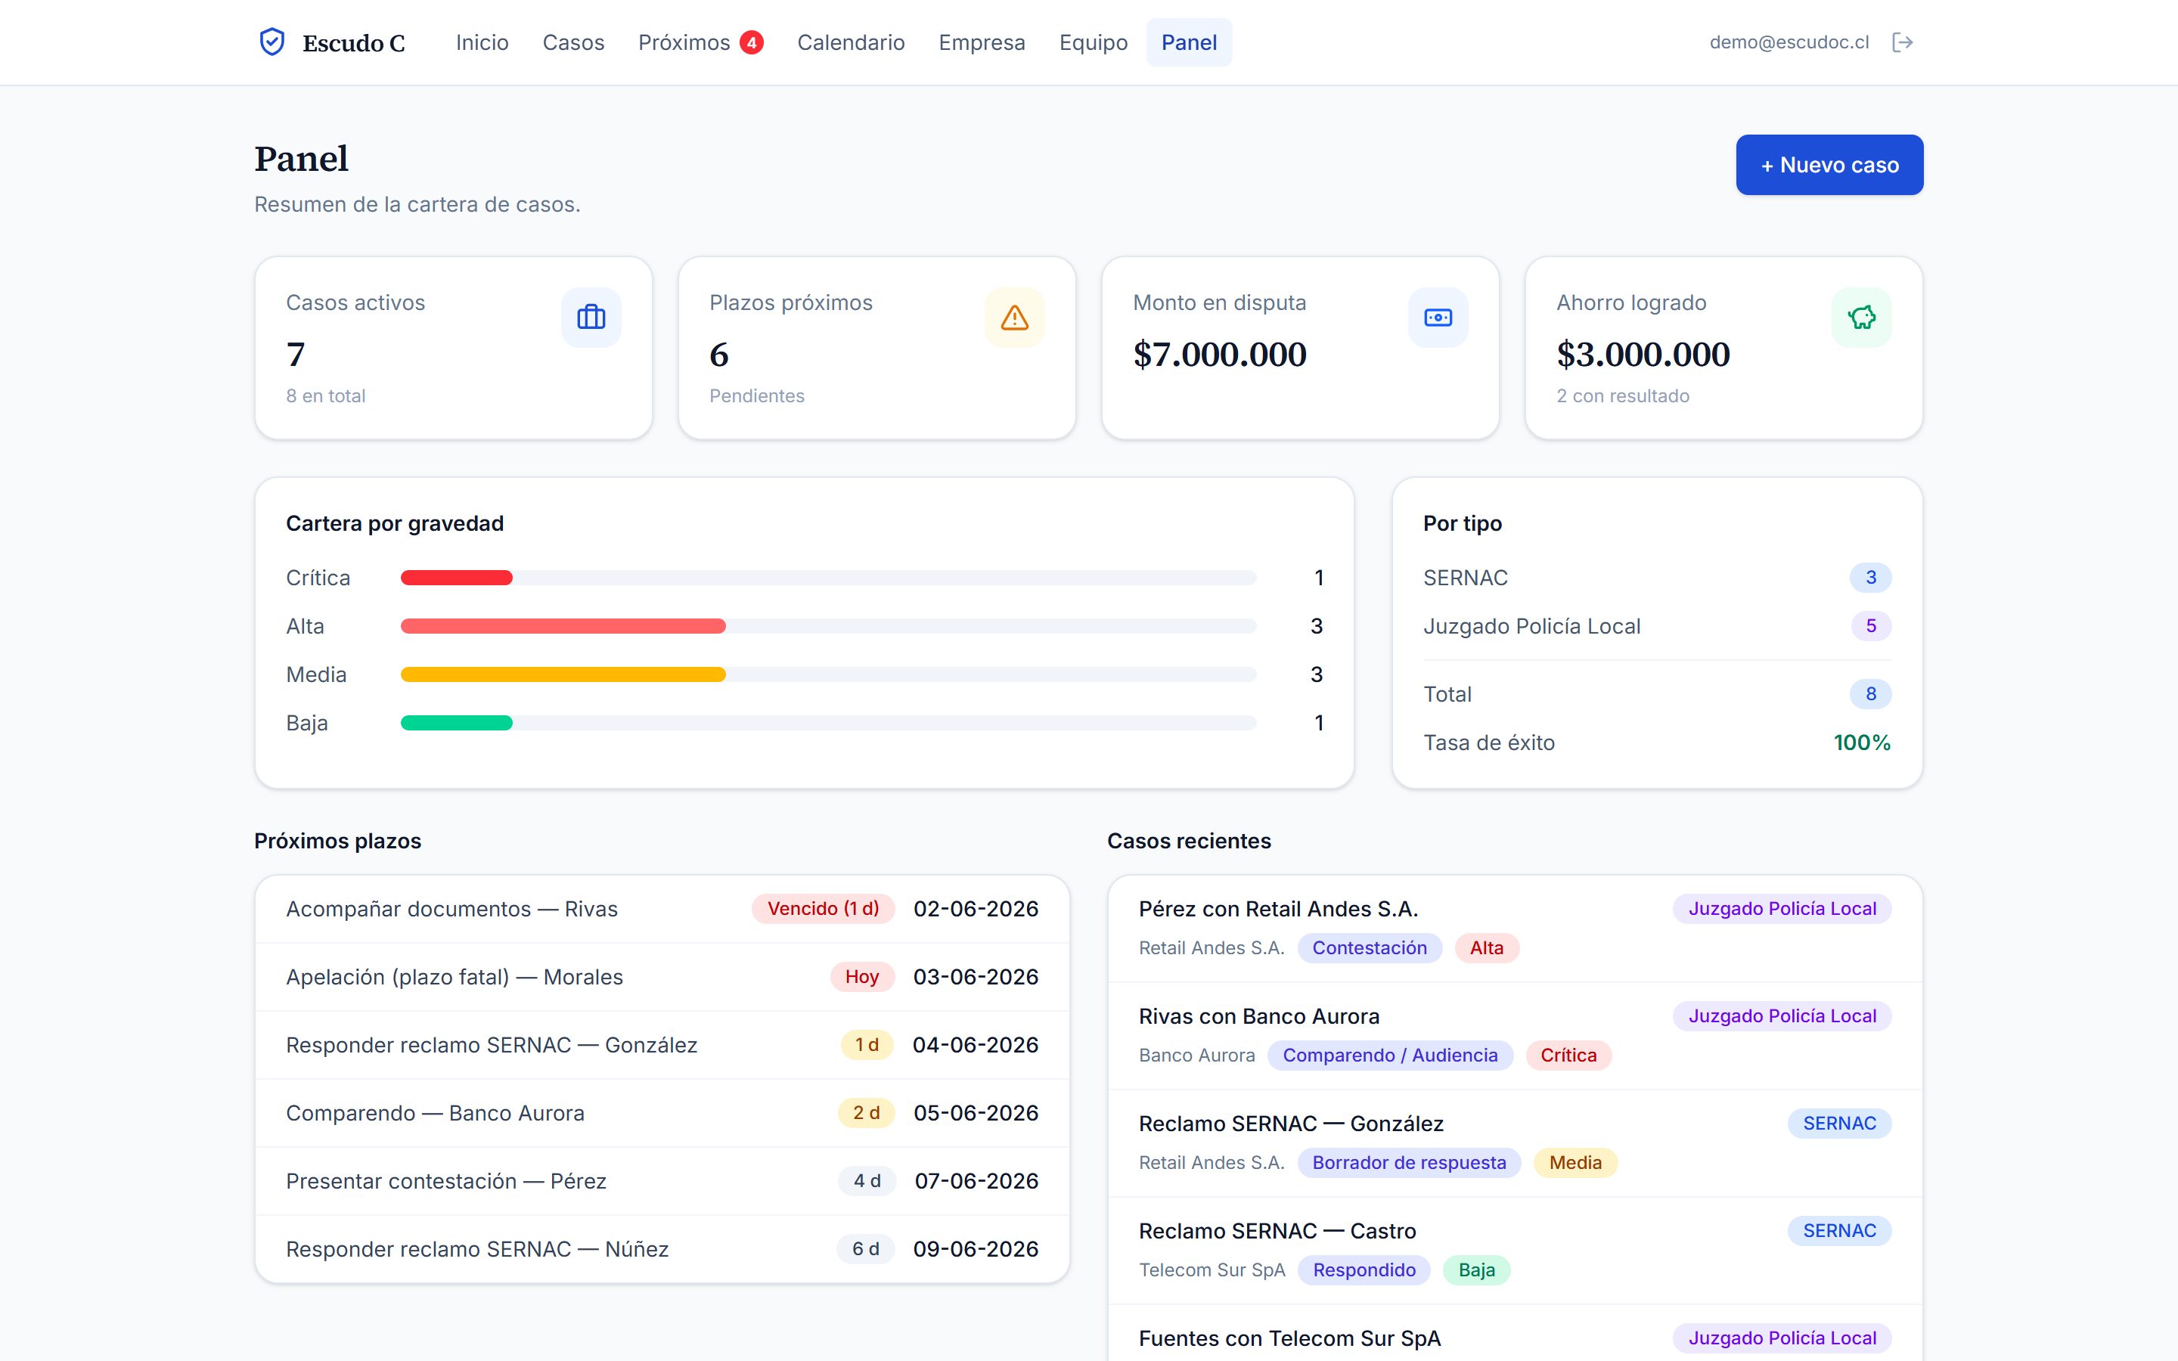Click the Crítica red severity bar

pyautogui.click(x=456, y=578)
